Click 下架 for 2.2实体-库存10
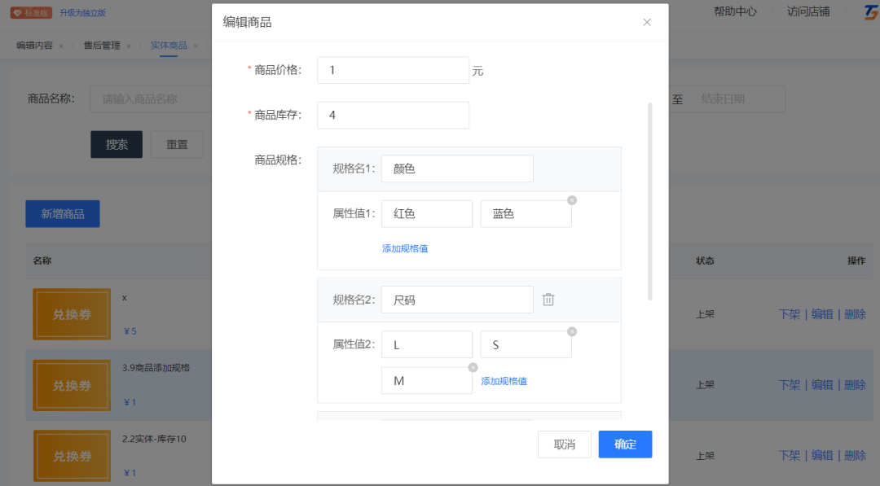Screen dimensions: 880x486 pyautogui.click(x=789, y=456)
